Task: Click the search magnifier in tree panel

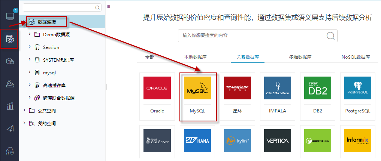Action: click(x=97, y=8)
